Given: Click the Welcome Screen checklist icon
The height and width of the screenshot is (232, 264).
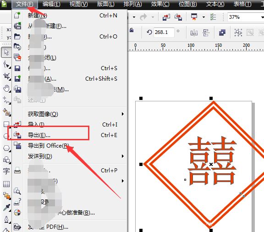Looking at the screenshot, I should click(x=213, y=17).
